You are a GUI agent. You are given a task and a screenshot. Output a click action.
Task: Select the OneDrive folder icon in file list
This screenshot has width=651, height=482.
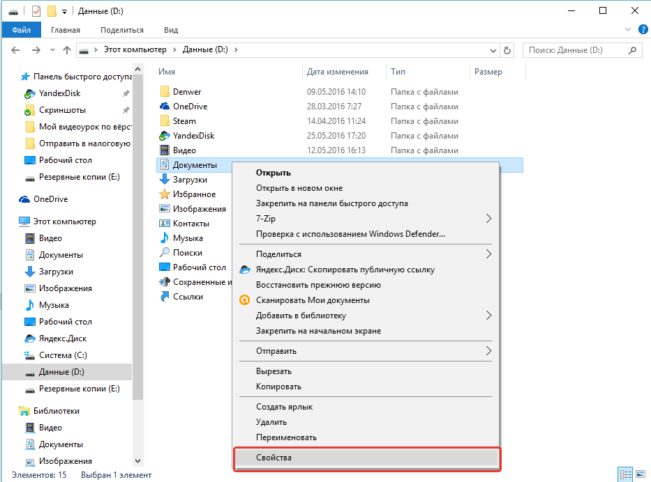(165, 107)
